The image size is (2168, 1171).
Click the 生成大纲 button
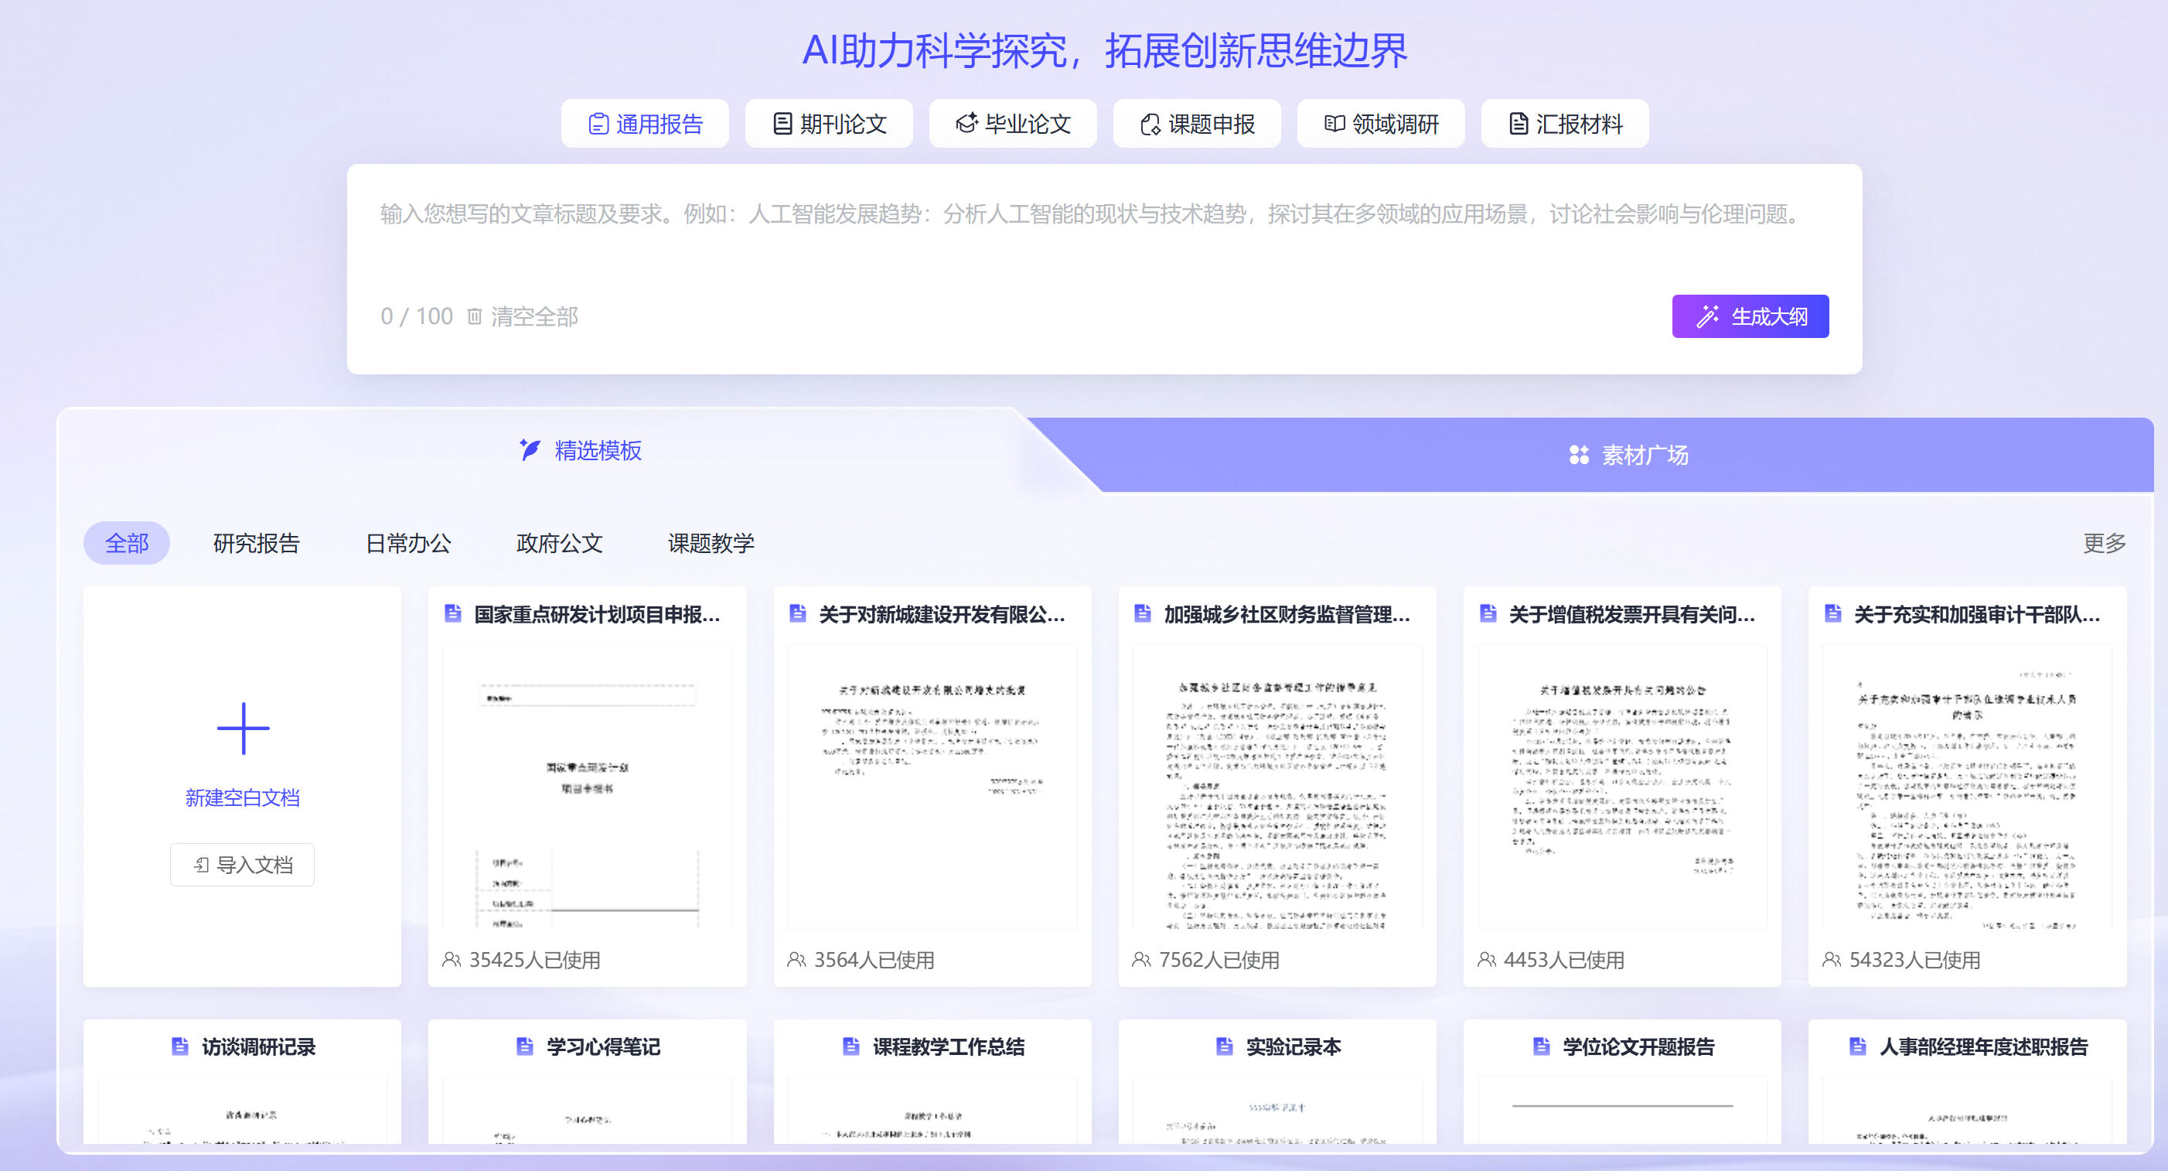1750,316
